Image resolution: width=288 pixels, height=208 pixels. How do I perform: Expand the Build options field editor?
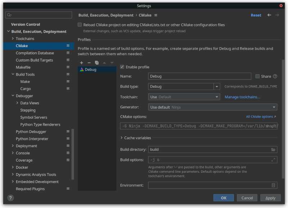click(x=273, y=159)
